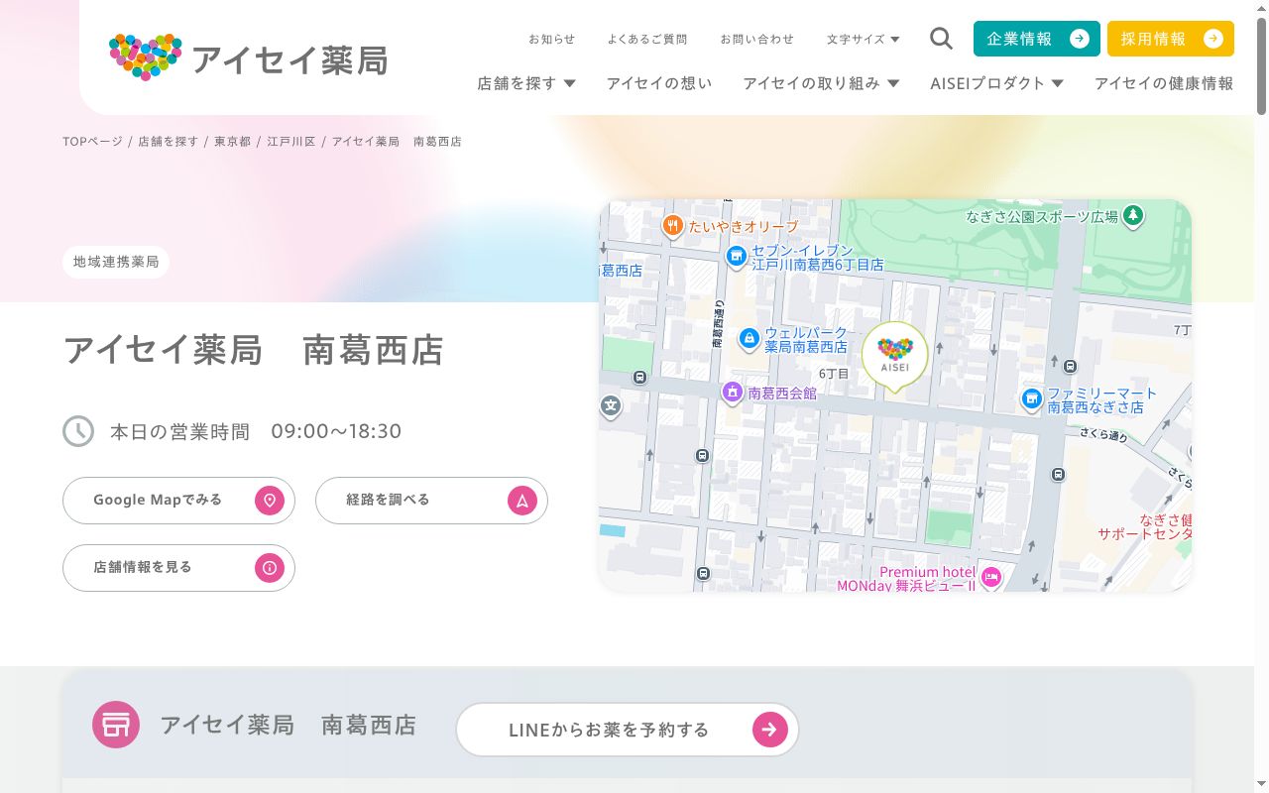
Task: Click the pink arrow icon in LINE button
Action: (x=770, y=730)
